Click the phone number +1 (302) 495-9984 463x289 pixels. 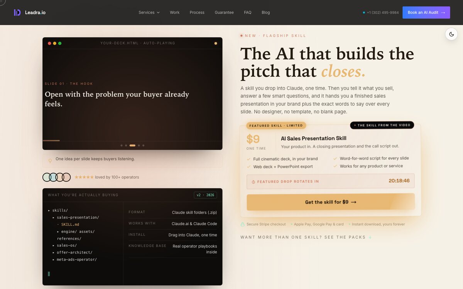(x=383, y=12)
